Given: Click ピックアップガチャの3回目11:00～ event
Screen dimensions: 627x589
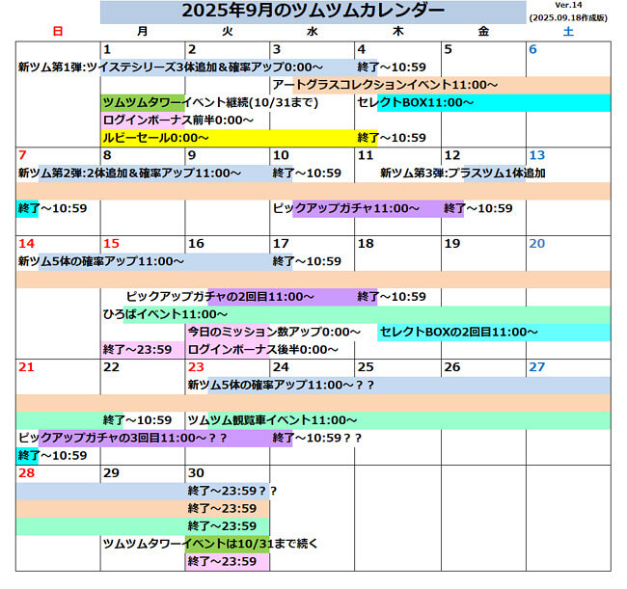Looking at the screenshot, I should click(123, 438).
